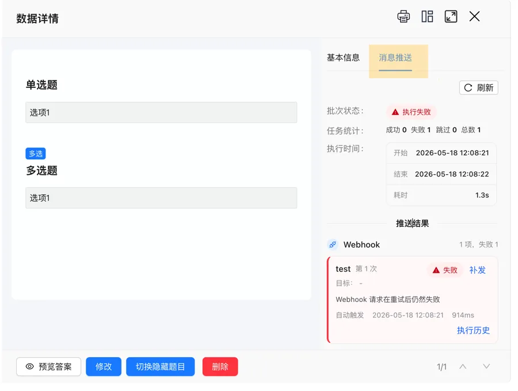
Task: Click start time 2026-05-18 12:08:21
Action: tap(452, 153)
